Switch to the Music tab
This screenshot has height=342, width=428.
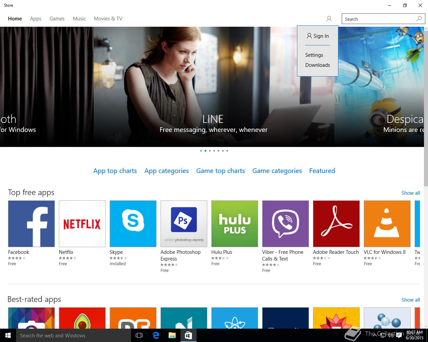click(80, 19)
